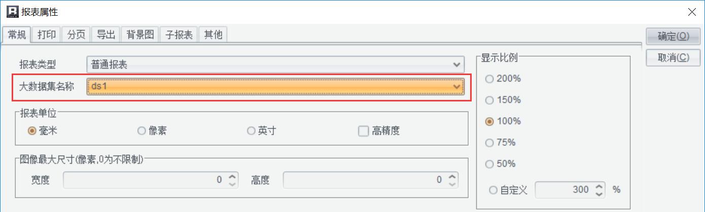Go to the 子报表 tab
The width and height of the screenshot is (705, 212).
coord(179,35)
